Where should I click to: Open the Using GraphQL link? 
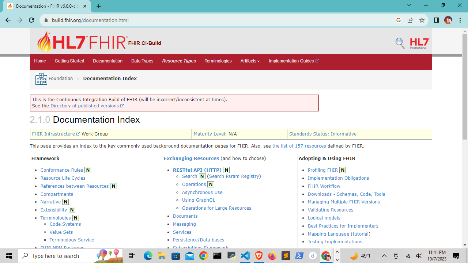199,200
